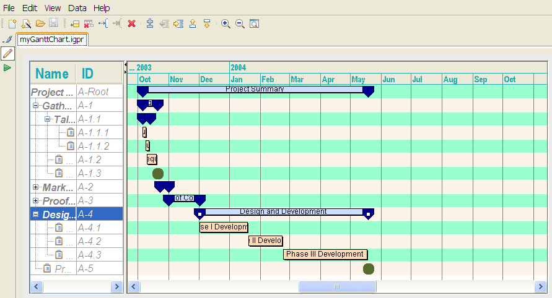Click the Zoom in magnifier icon
Screen dimensions: 552x298
pyautogui.click(x=226, y=23)
